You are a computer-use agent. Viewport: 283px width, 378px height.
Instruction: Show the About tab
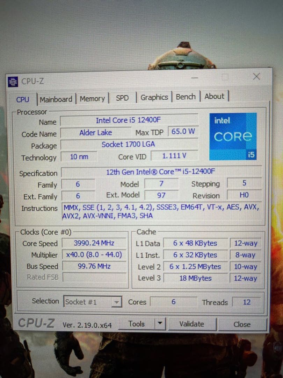click(214, 96)
